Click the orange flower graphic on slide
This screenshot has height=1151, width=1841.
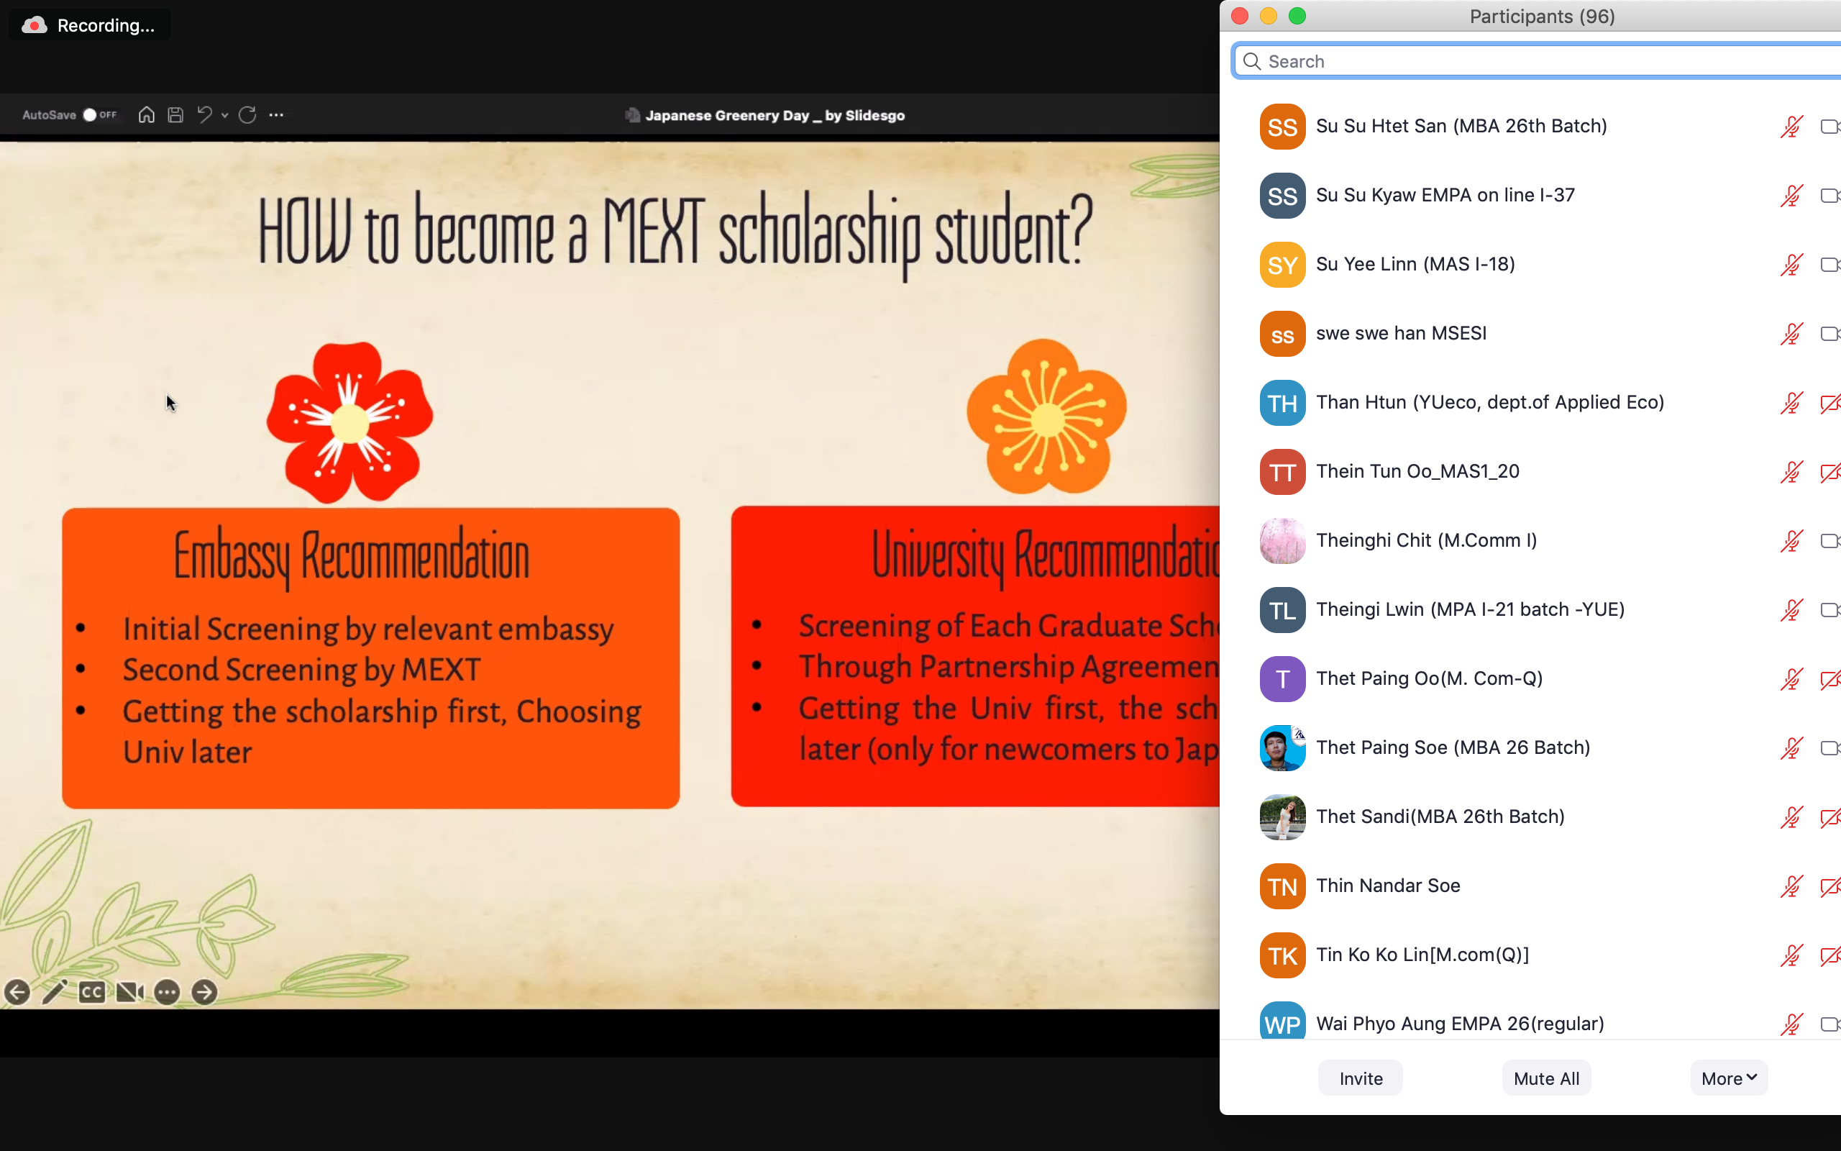pos(1047,417)
